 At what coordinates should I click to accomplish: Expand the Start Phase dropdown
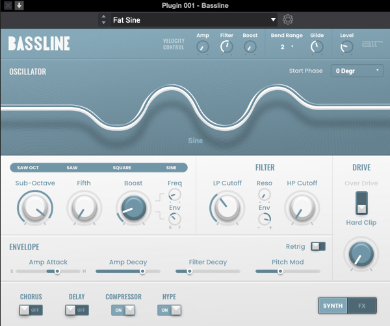(x=358, y=71)
